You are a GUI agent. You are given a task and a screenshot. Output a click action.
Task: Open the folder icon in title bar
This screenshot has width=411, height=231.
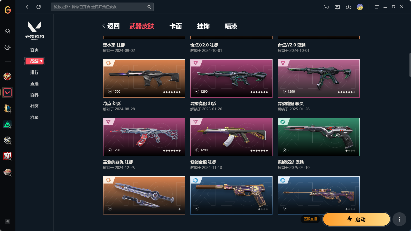click(x=326, y=7)
